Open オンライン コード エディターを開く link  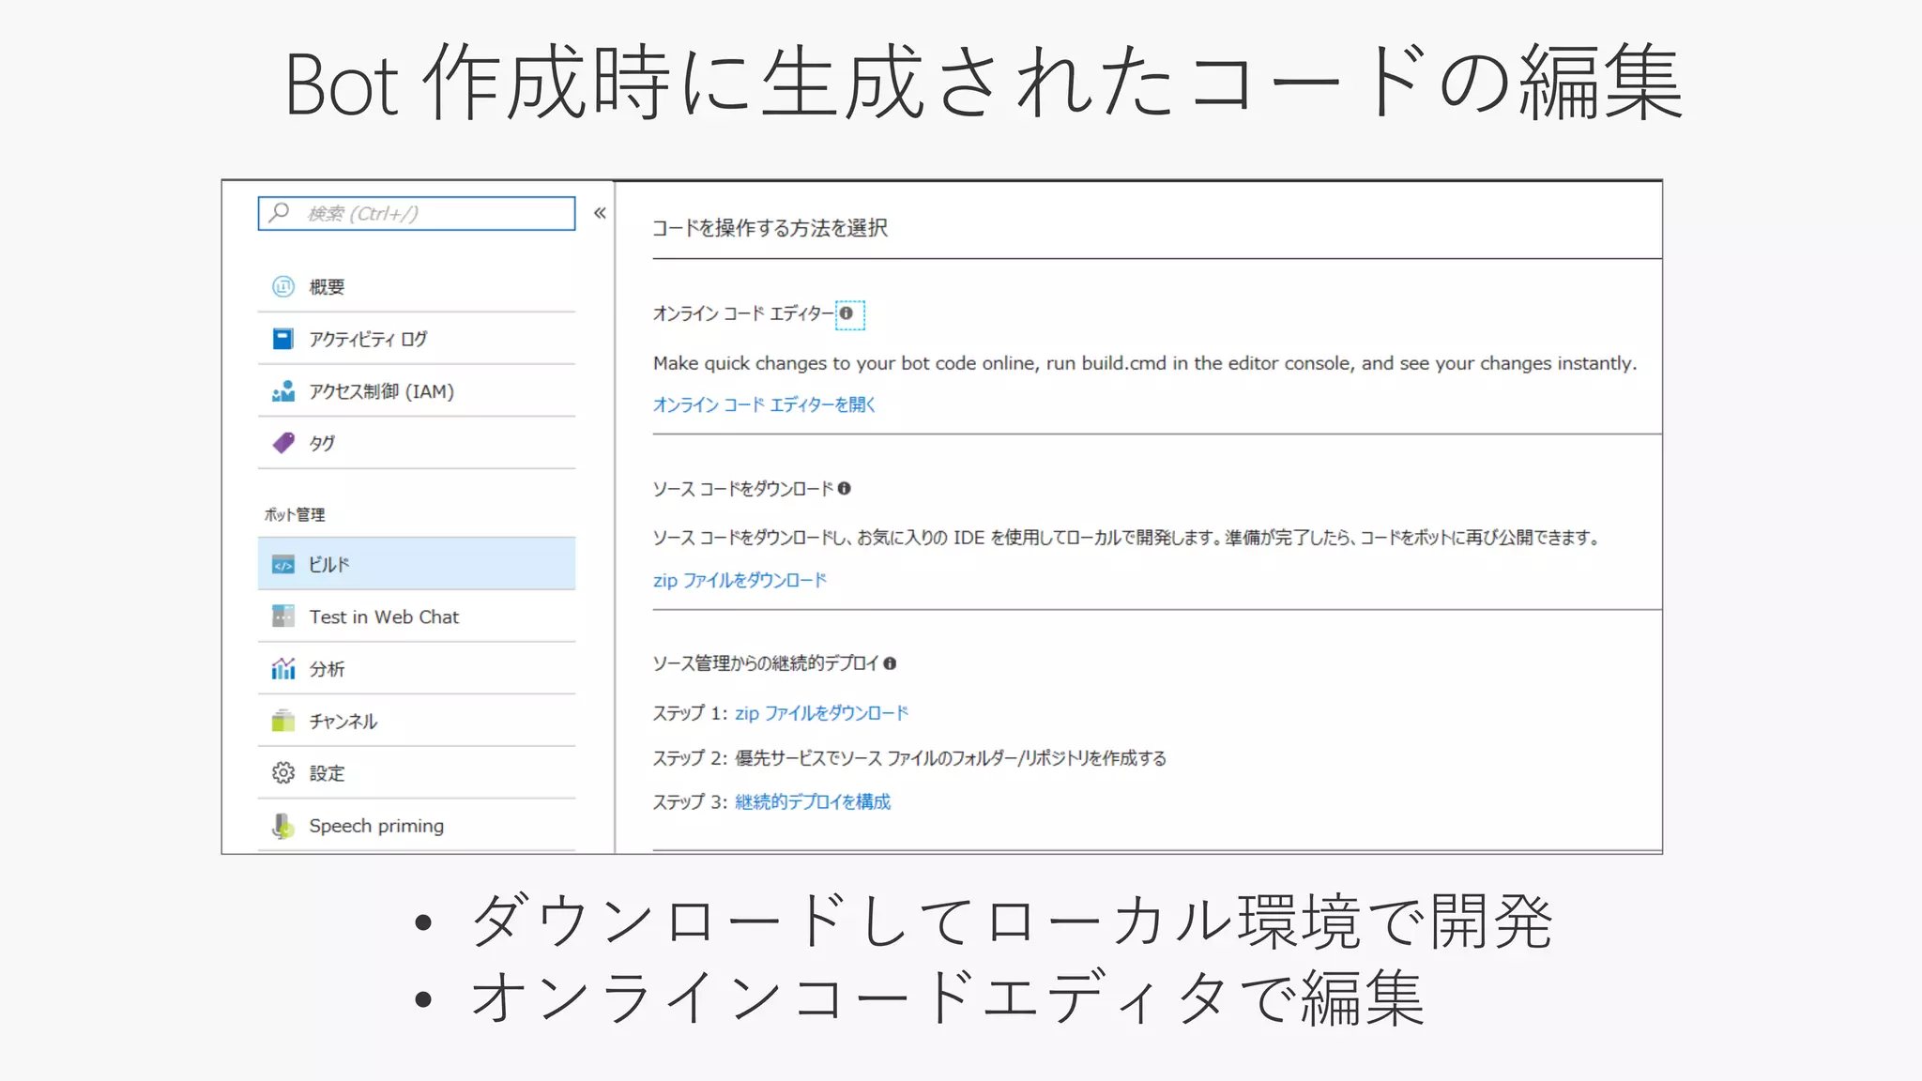point(764,404)
